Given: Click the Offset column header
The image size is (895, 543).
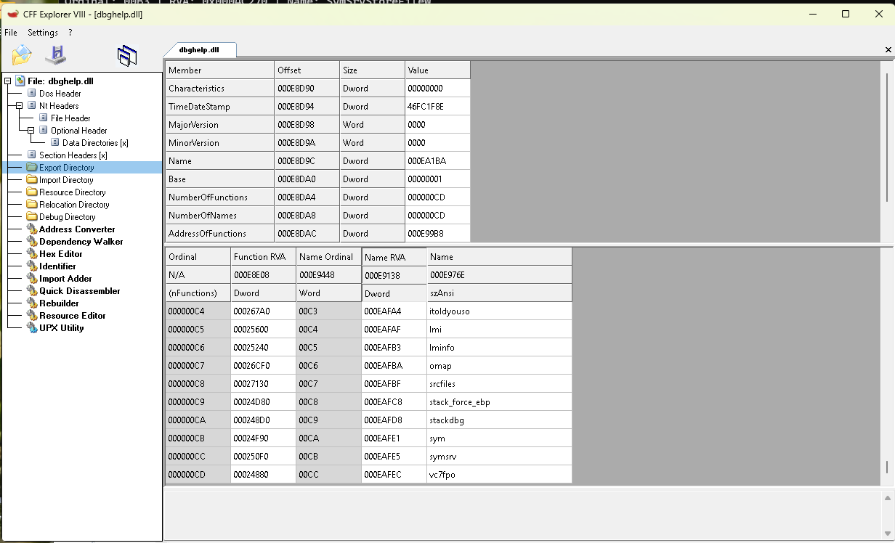Looking at the screenshot, I should tap(307, 70).
